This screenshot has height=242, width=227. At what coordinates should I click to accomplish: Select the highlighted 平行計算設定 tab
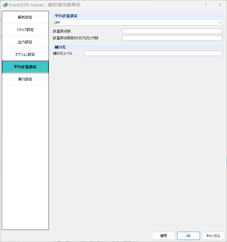[25, 67]
